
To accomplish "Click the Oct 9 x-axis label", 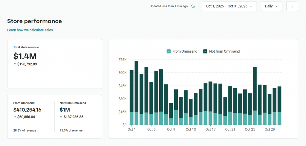I will point(171,129).
